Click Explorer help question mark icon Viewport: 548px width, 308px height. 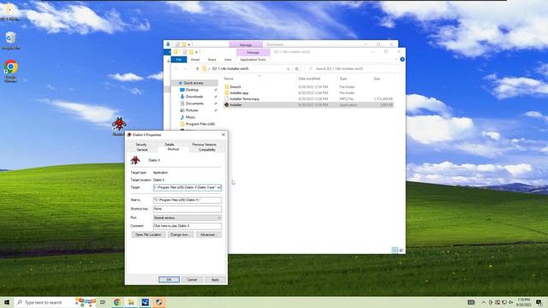point(402,59)
